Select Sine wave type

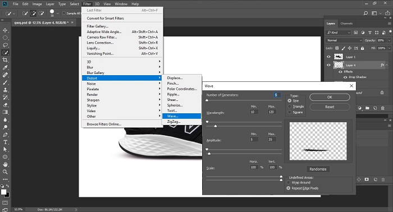tap(290, 100)
